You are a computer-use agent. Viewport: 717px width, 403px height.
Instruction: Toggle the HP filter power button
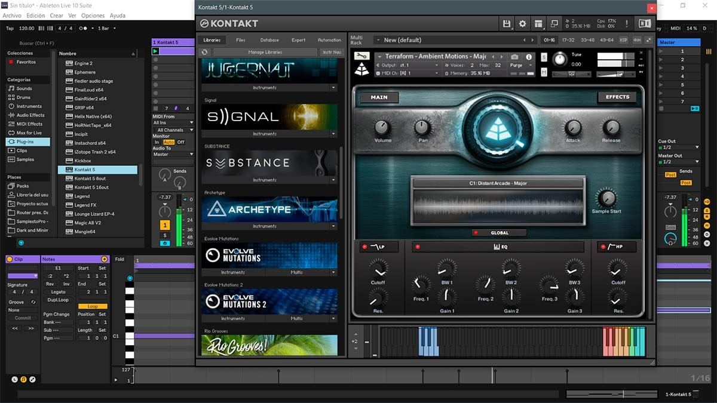(602, 247)
